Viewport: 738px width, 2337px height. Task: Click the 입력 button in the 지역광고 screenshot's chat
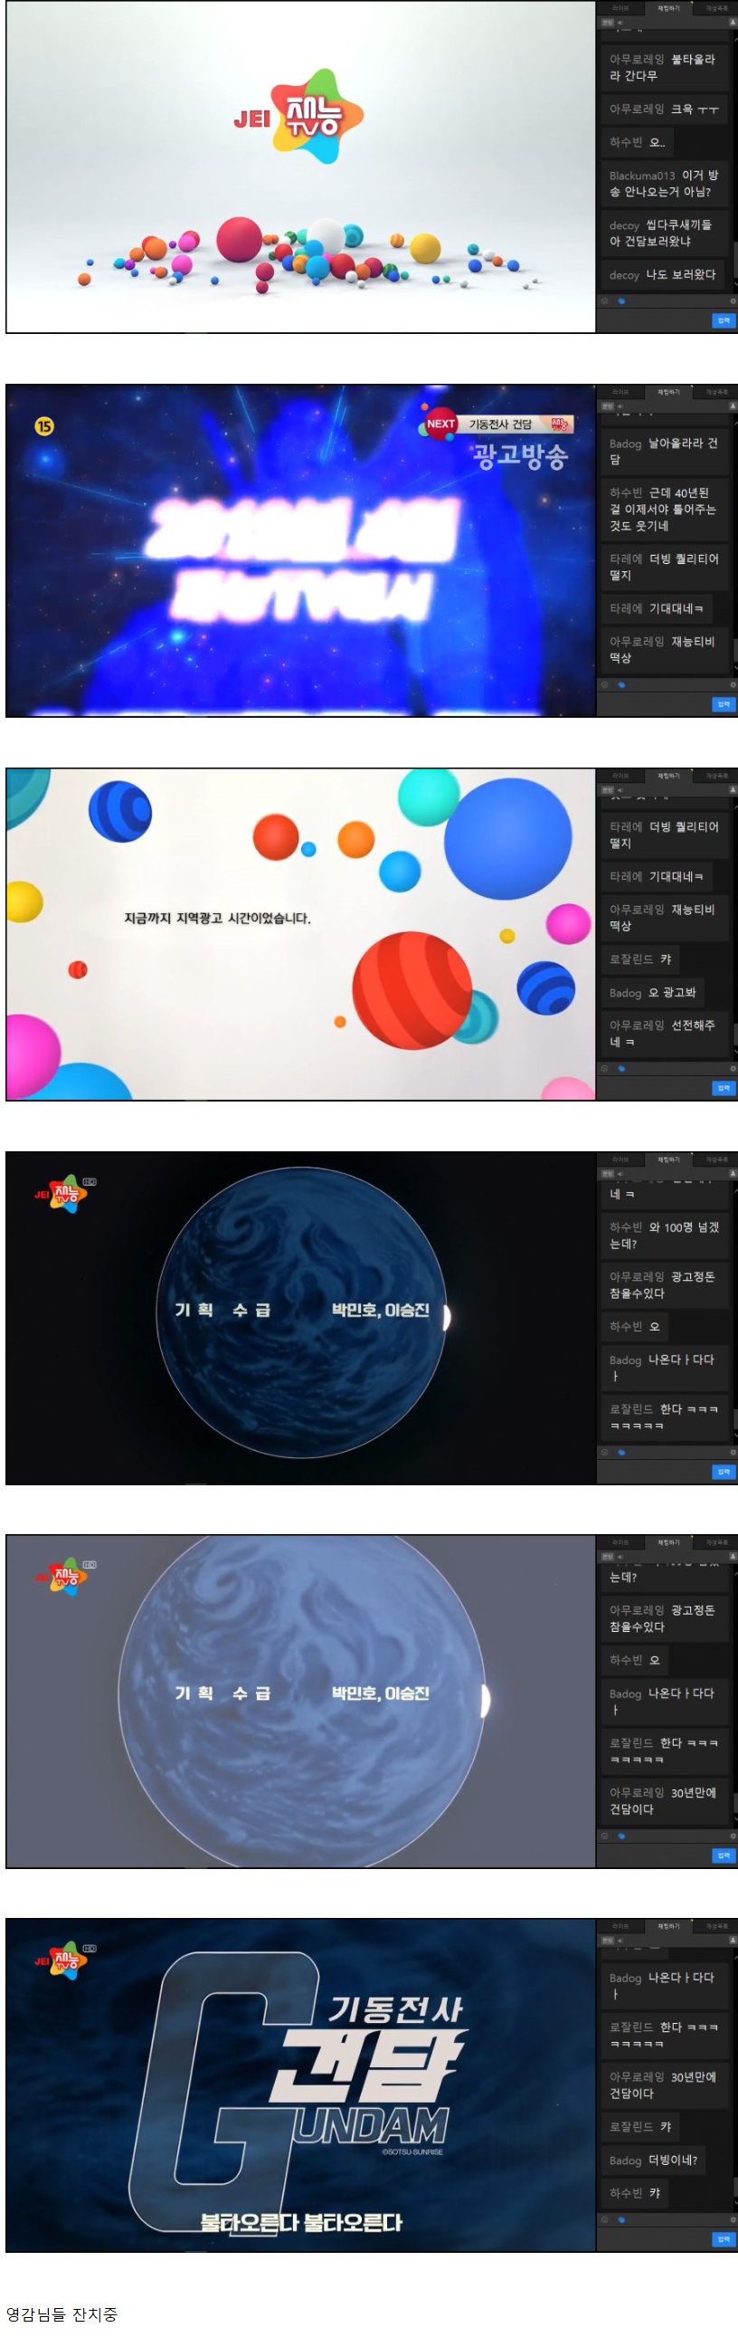click(x=724, y=1088)
